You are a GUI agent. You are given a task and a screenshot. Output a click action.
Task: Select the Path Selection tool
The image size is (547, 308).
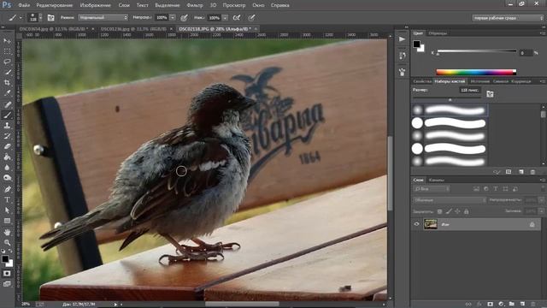point(7,210)
